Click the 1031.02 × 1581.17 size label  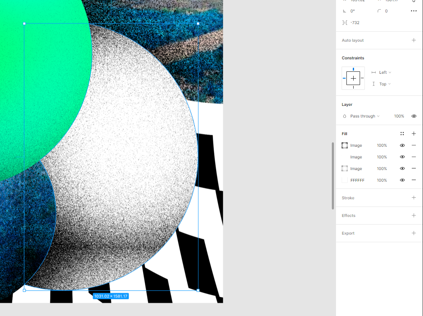point(111,296)
